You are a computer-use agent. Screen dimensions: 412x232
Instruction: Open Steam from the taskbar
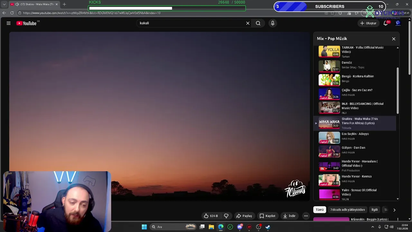[x=268, y=227]
